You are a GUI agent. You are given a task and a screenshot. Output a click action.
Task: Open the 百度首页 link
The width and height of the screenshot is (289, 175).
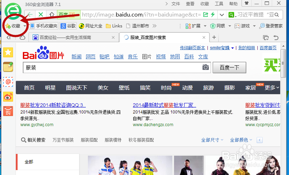coord(268,48)
